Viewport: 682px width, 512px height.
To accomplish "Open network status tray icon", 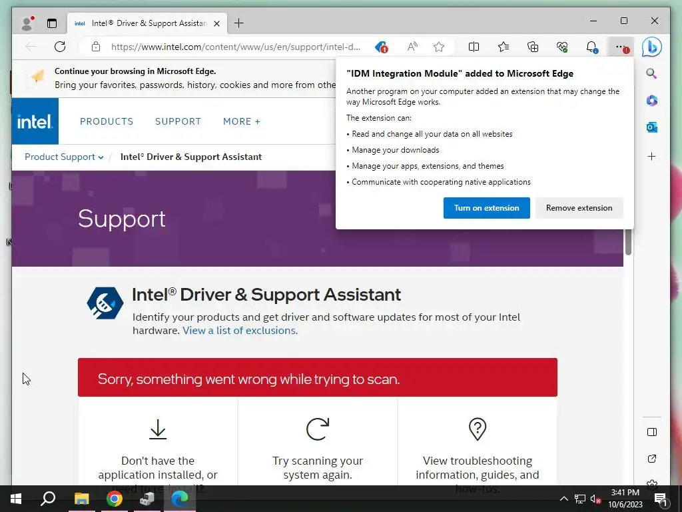I will tap(580, 499).
